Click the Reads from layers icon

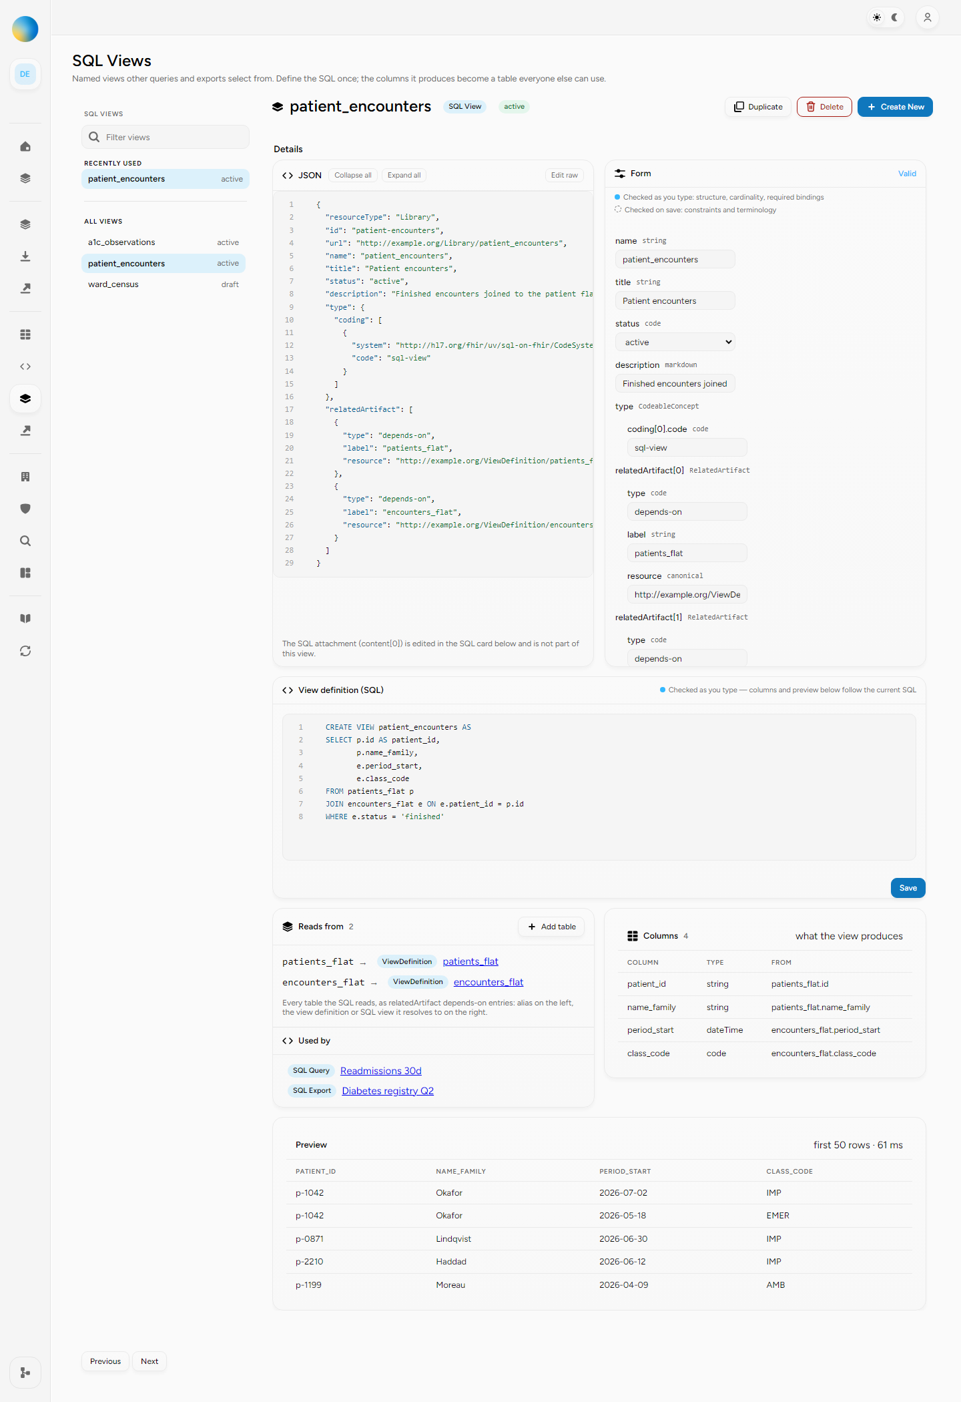point(288,927)
